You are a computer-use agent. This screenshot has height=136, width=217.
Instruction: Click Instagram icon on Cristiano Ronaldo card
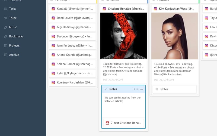104,9
